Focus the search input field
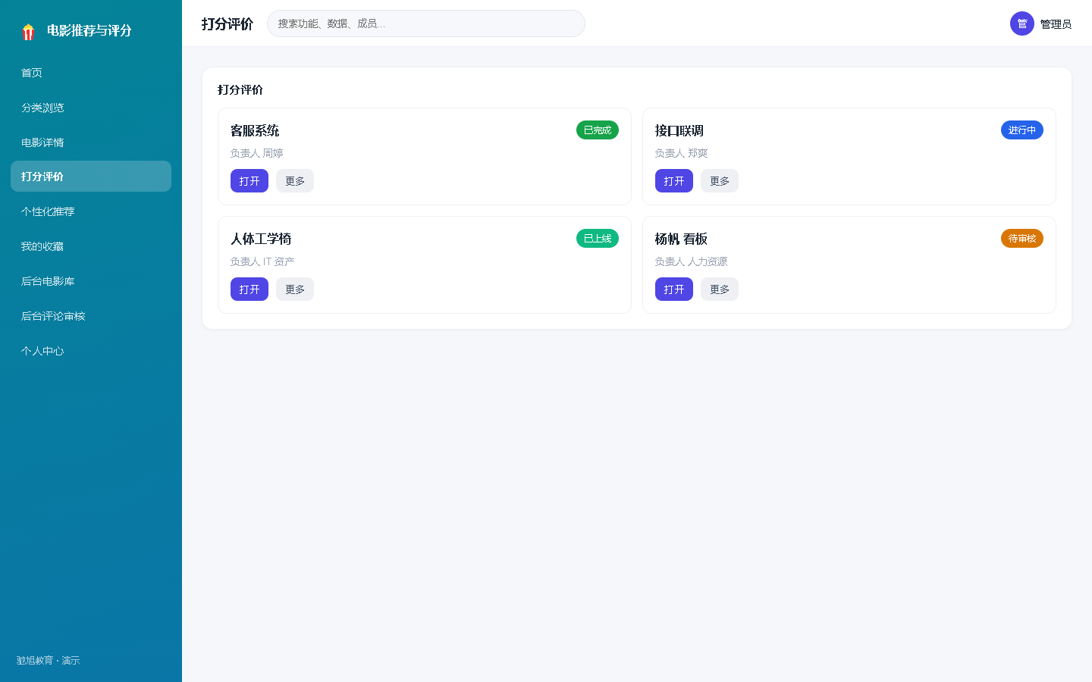Screen dimensions: 1092x682 tap(426, 23)
